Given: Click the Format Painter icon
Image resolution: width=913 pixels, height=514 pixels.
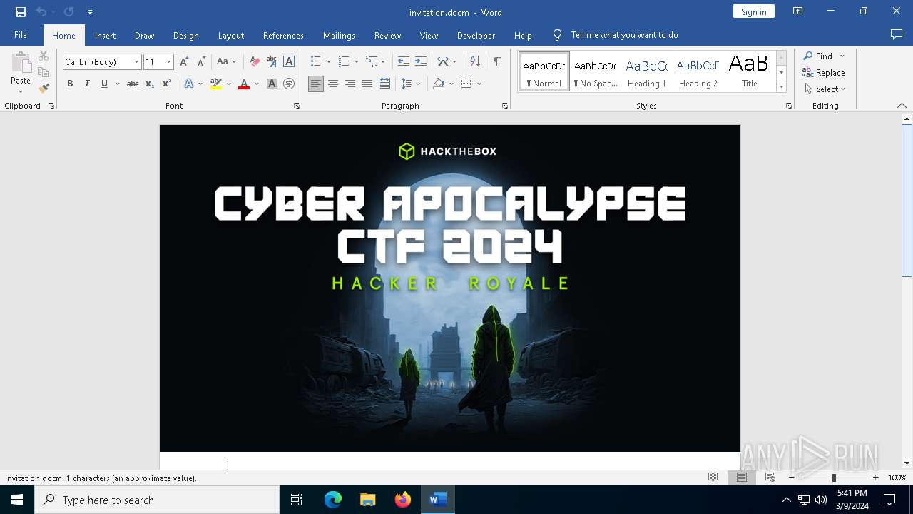Looking at the screenshot, I should [x=44, y=88].
